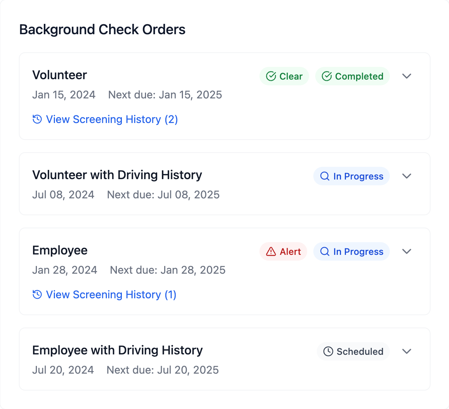This screenshot has width=449, height=409.
Task: Click the magnifier icon in Employee's In Progress badge
Action: pos(325,251)
